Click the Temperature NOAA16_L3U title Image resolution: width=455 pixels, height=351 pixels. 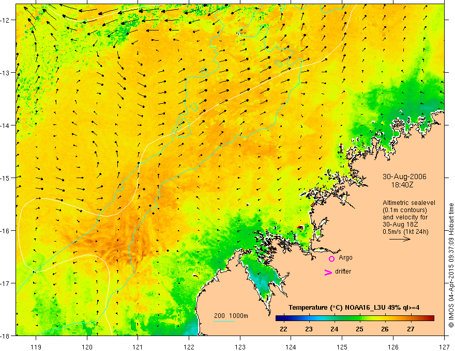click(354, 308)
